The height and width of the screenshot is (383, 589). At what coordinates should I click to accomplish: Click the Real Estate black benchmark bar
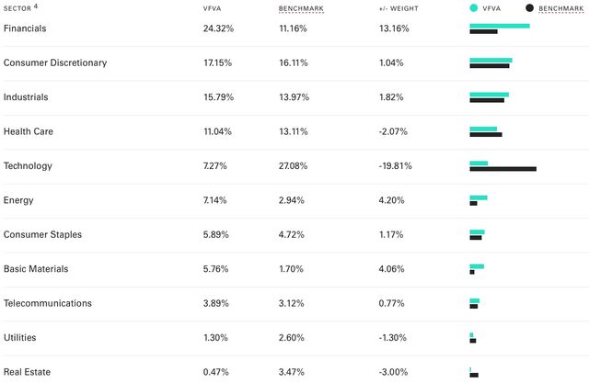click(474, 375)
